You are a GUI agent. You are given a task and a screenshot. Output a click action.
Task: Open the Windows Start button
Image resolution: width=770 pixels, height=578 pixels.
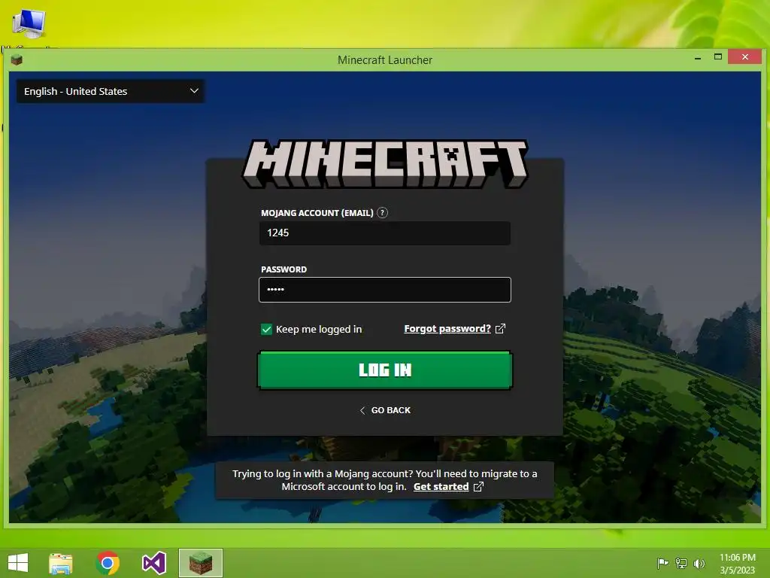click(x=18, y=563)
